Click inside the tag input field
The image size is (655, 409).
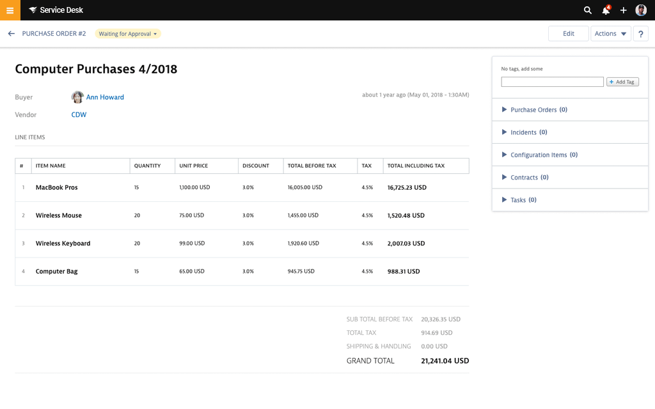[x=552, y=82]
